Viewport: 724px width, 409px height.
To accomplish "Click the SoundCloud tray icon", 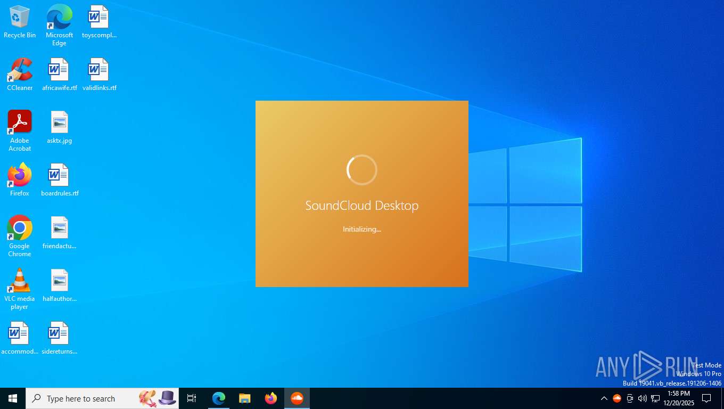I will (617, 398).
